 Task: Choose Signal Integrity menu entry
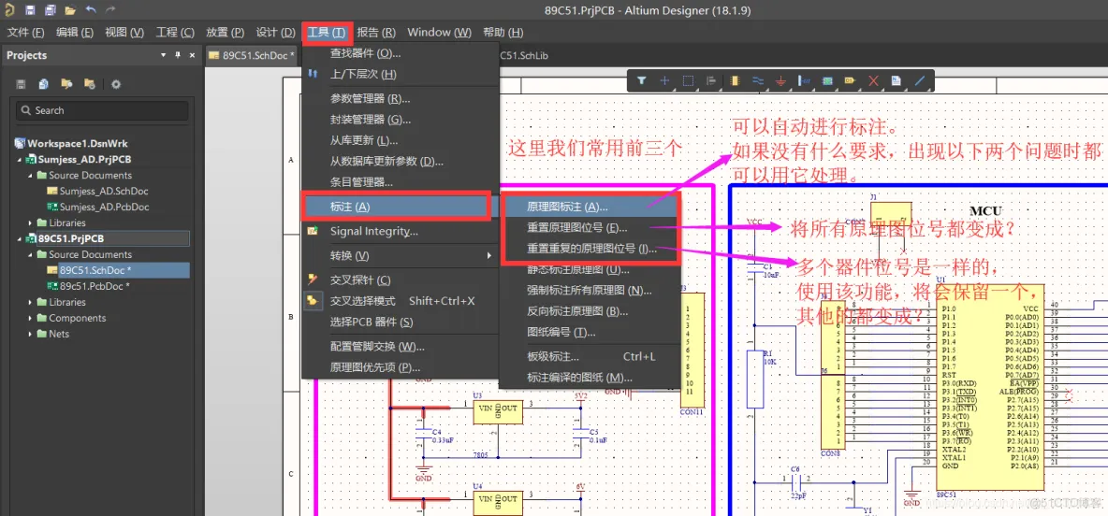pos(400,231)
